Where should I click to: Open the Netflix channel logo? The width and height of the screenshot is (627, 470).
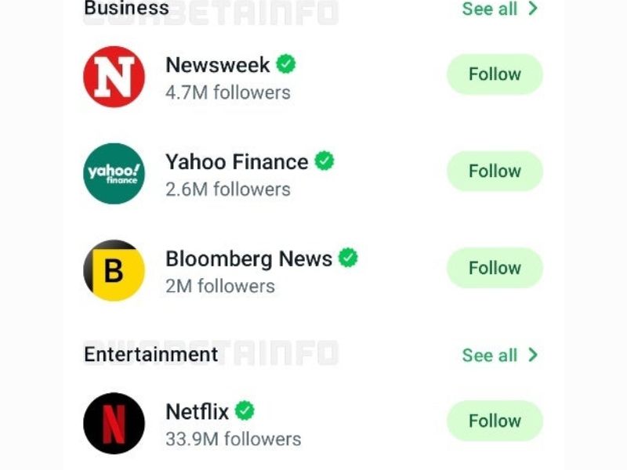[114, 423]
